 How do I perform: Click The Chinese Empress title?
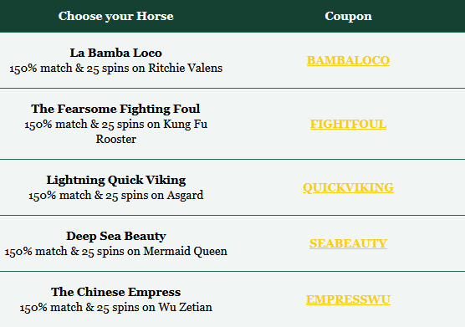pos(116,292)
